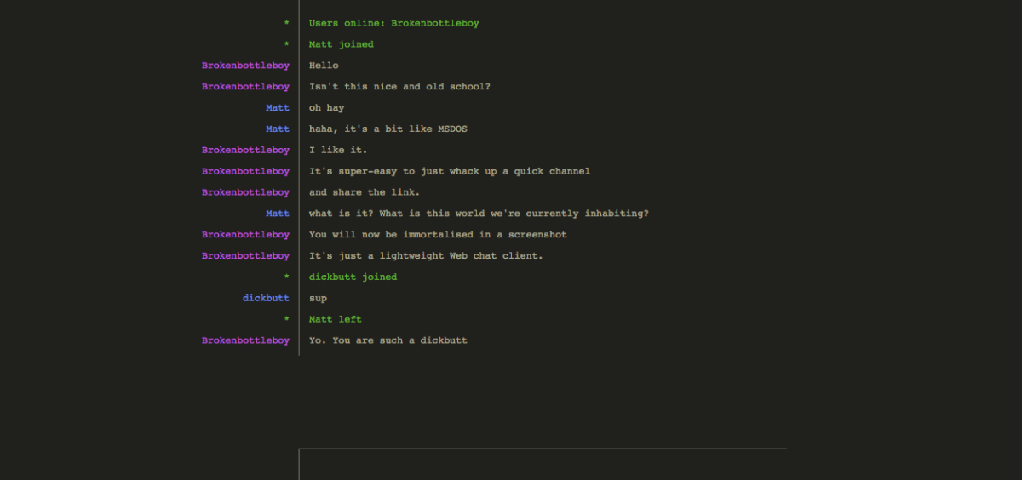Click the Brokenbottleboy nickname beside "I like it."
The height and width of the screenshot is (480, 1022).
245,150
